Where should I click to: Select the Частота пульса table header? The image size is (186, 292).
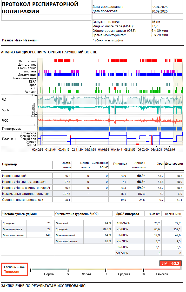pyautogui.click(x=19, y=214)
